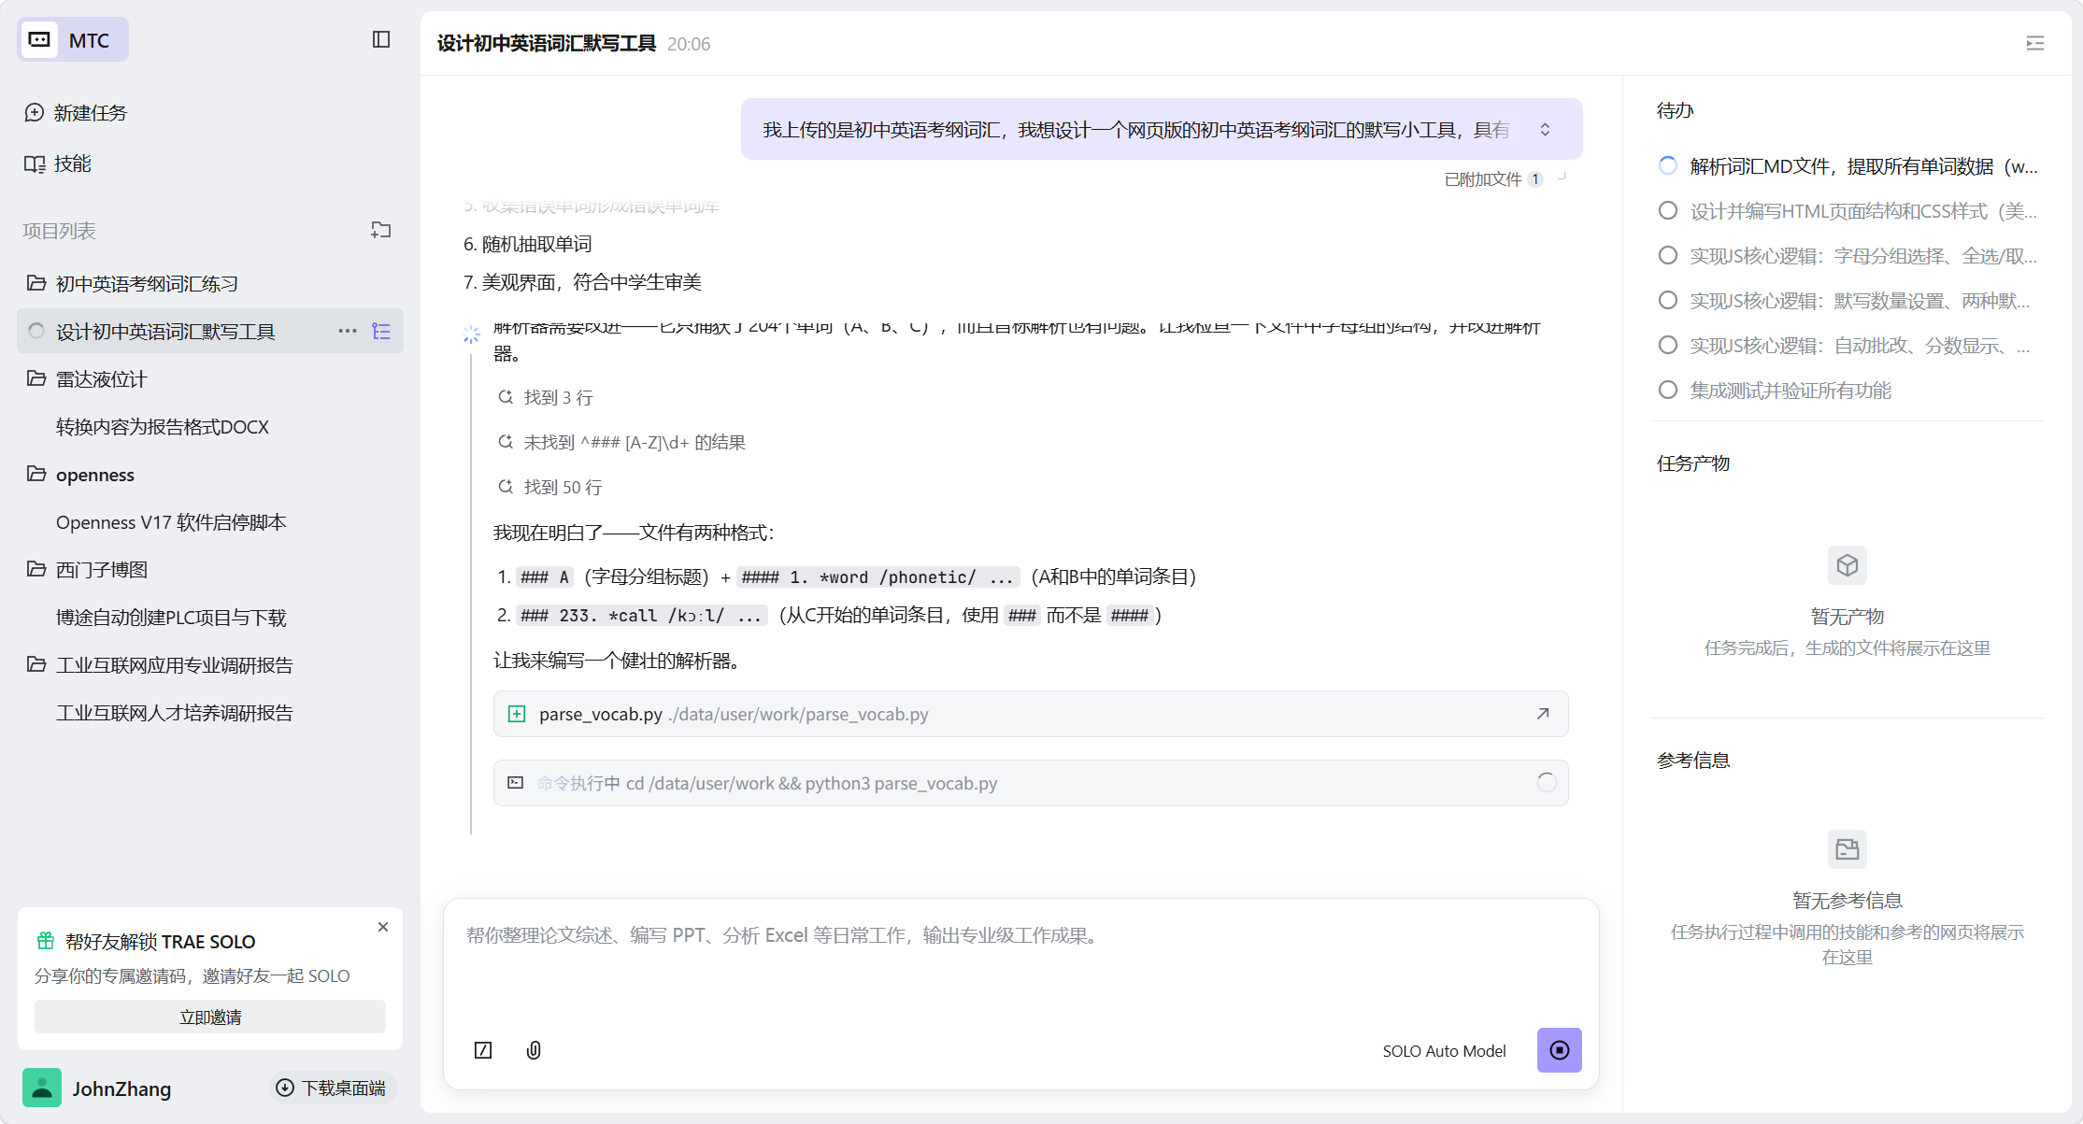Stop the running task with stop button
This screenshot has height=1124, width=2083.
click(x=1559, y=1050)
